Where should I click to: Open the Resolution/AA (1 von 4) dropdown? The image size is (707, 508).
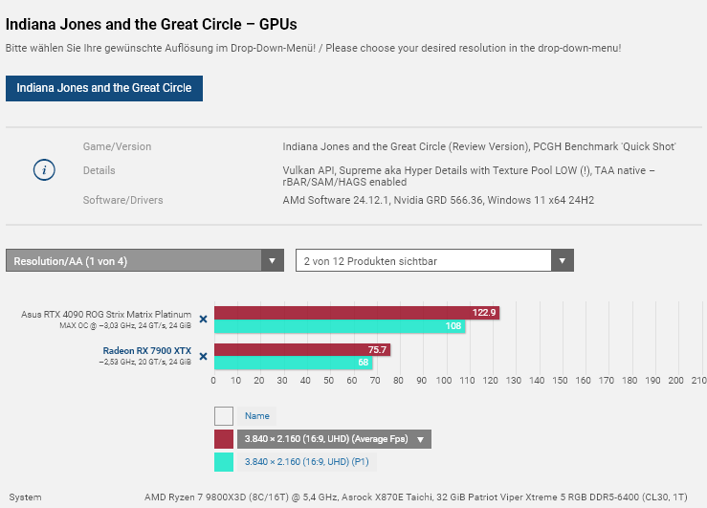tap(134, 260)
